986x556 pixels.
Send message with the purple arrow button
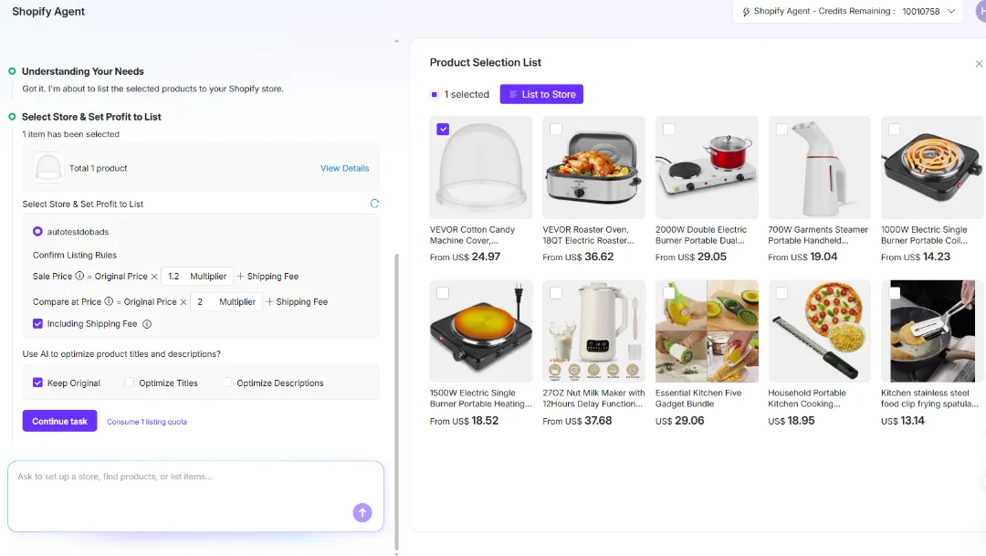coord(362,513)
